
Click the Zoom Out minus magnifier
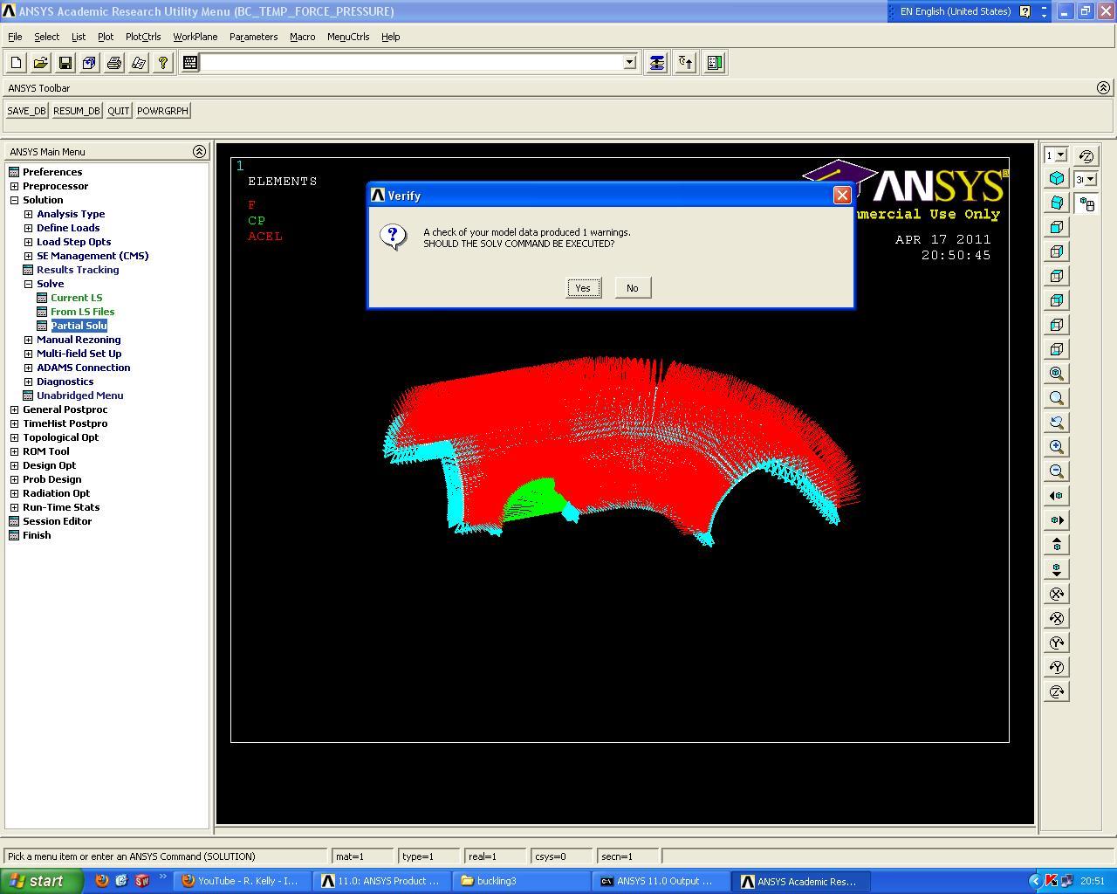tap(1057, 471)
